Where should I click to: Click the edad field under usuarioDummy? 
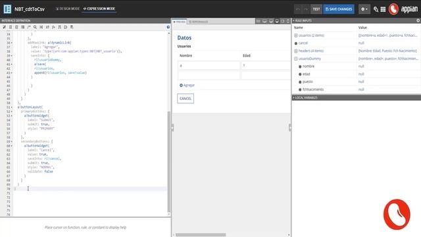coord(307,74)
